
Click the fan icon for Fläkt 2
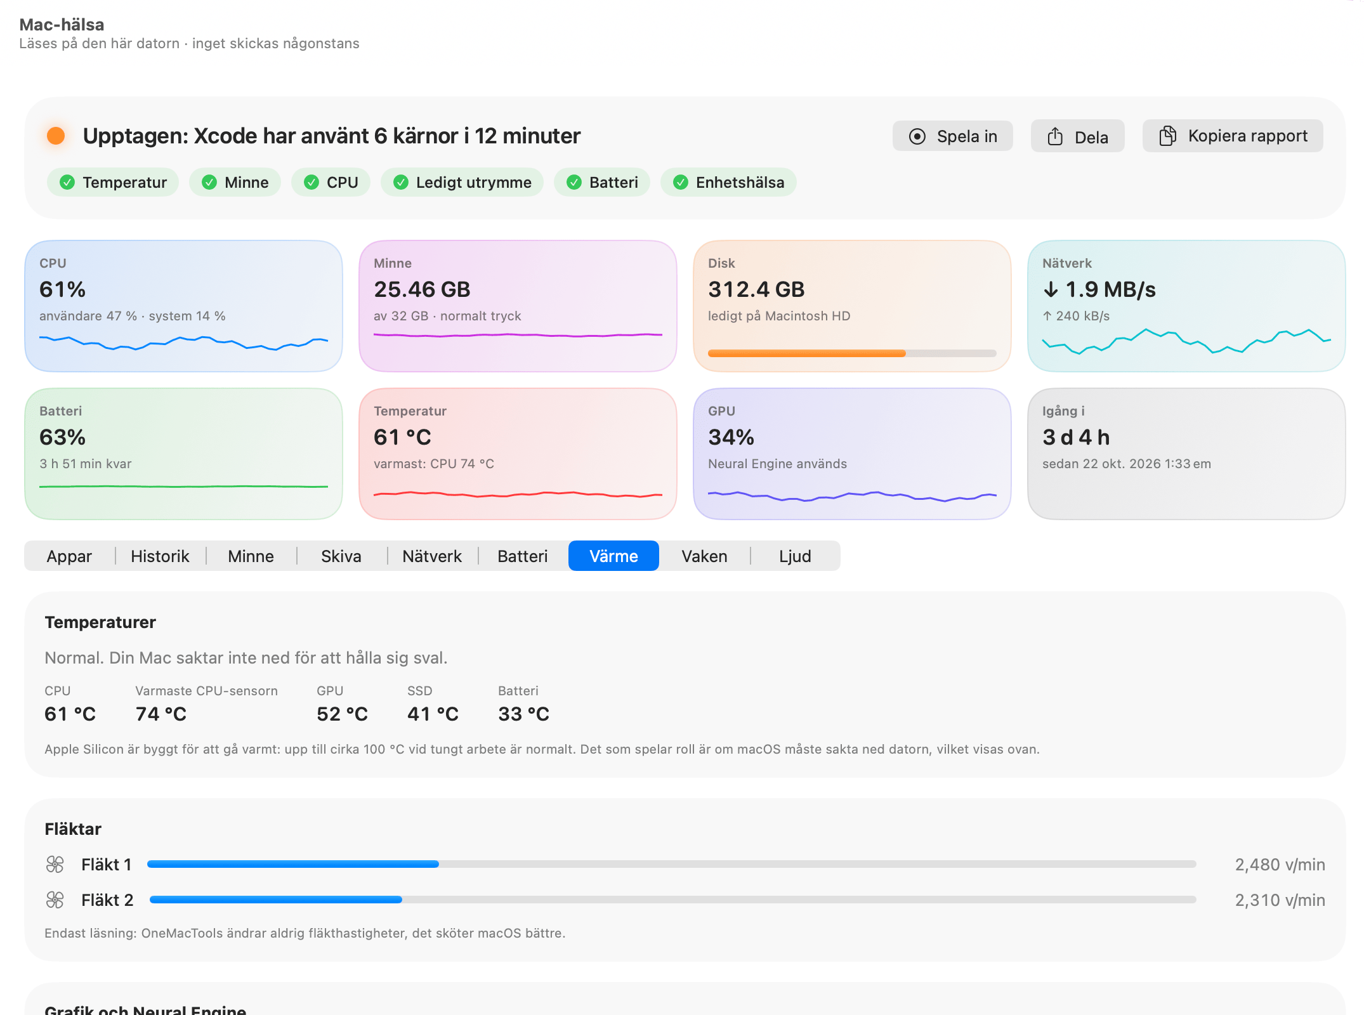[x=55, y=900]
